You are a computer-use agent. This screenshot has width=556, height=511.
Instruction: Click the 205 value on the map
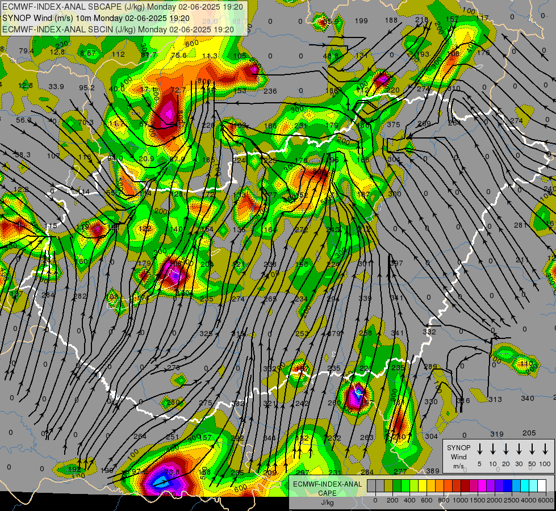tap(529, 433)
